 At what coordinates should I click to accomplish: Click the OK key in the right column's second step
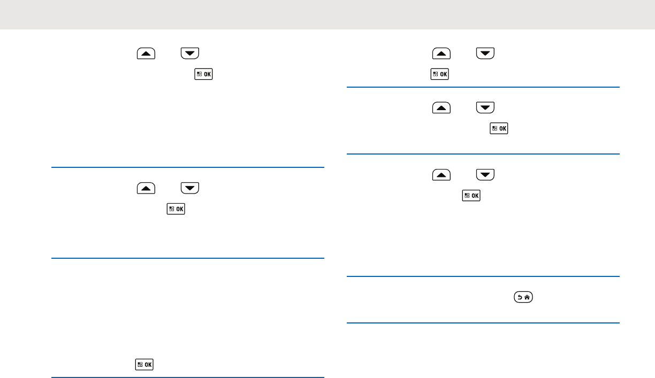click(499, 129)
